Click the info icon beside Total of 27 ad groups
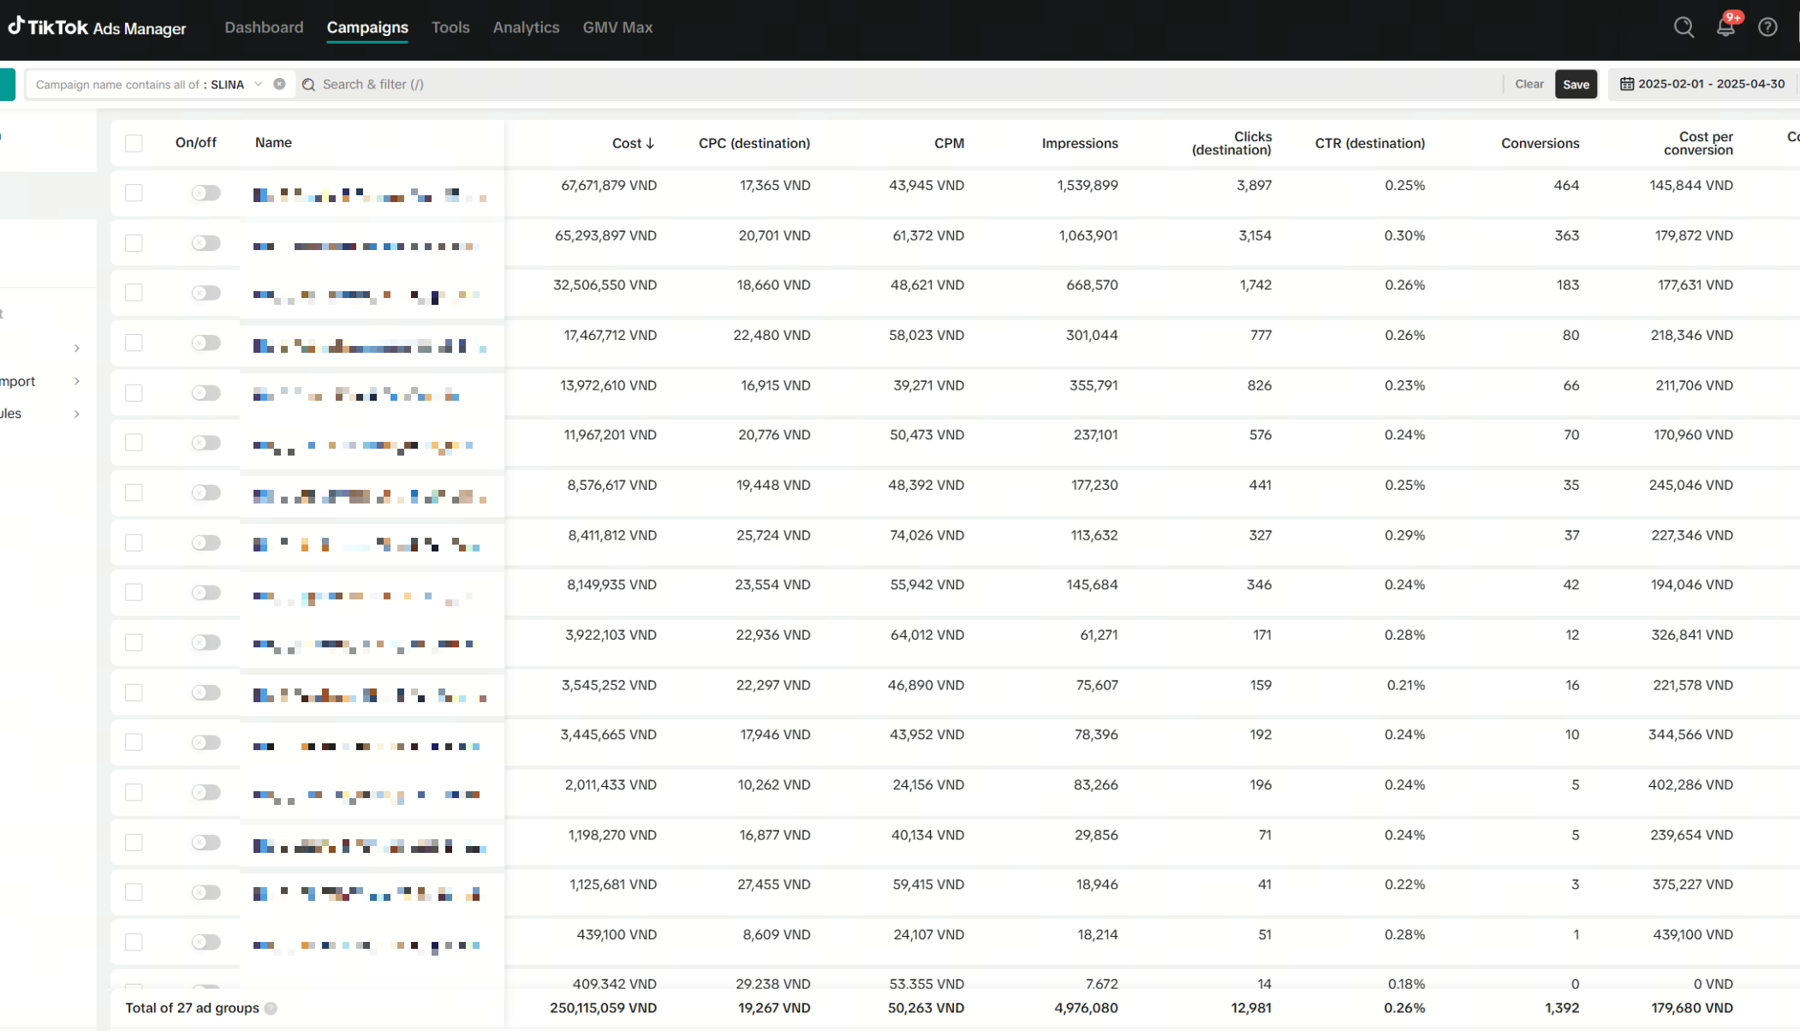Screen dimensions: 1800x1031 pos(271,1008)
